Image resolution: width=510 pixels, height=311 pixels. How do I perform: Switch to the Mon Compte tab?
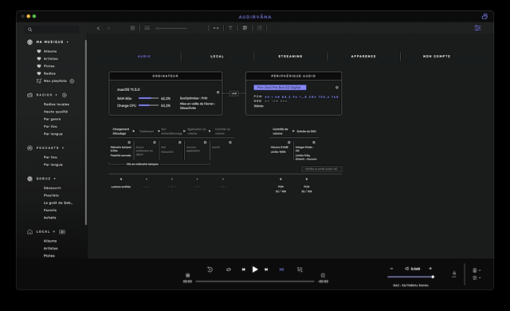[x=437, y=57]
